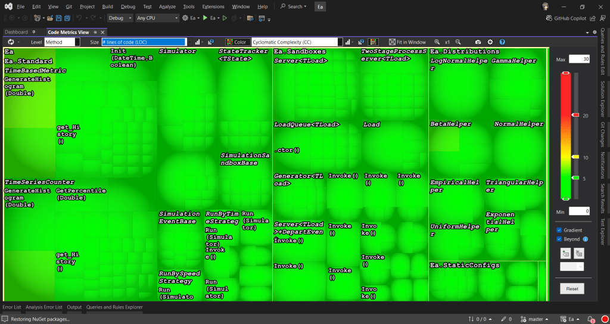Click the Beyond info icon
This screenshot has height=324, width=610.
pos(586,239)
